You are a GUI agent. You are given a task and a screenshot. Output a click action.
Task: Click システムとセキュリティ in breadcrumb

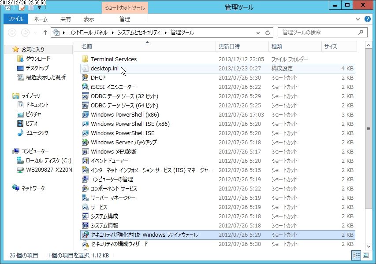(x=139, y=33)
